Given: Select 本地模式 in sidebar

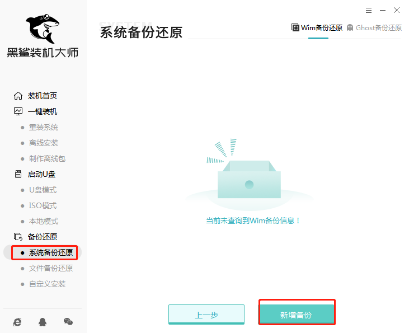Looking at the screenshot, I should coord(44,221).
